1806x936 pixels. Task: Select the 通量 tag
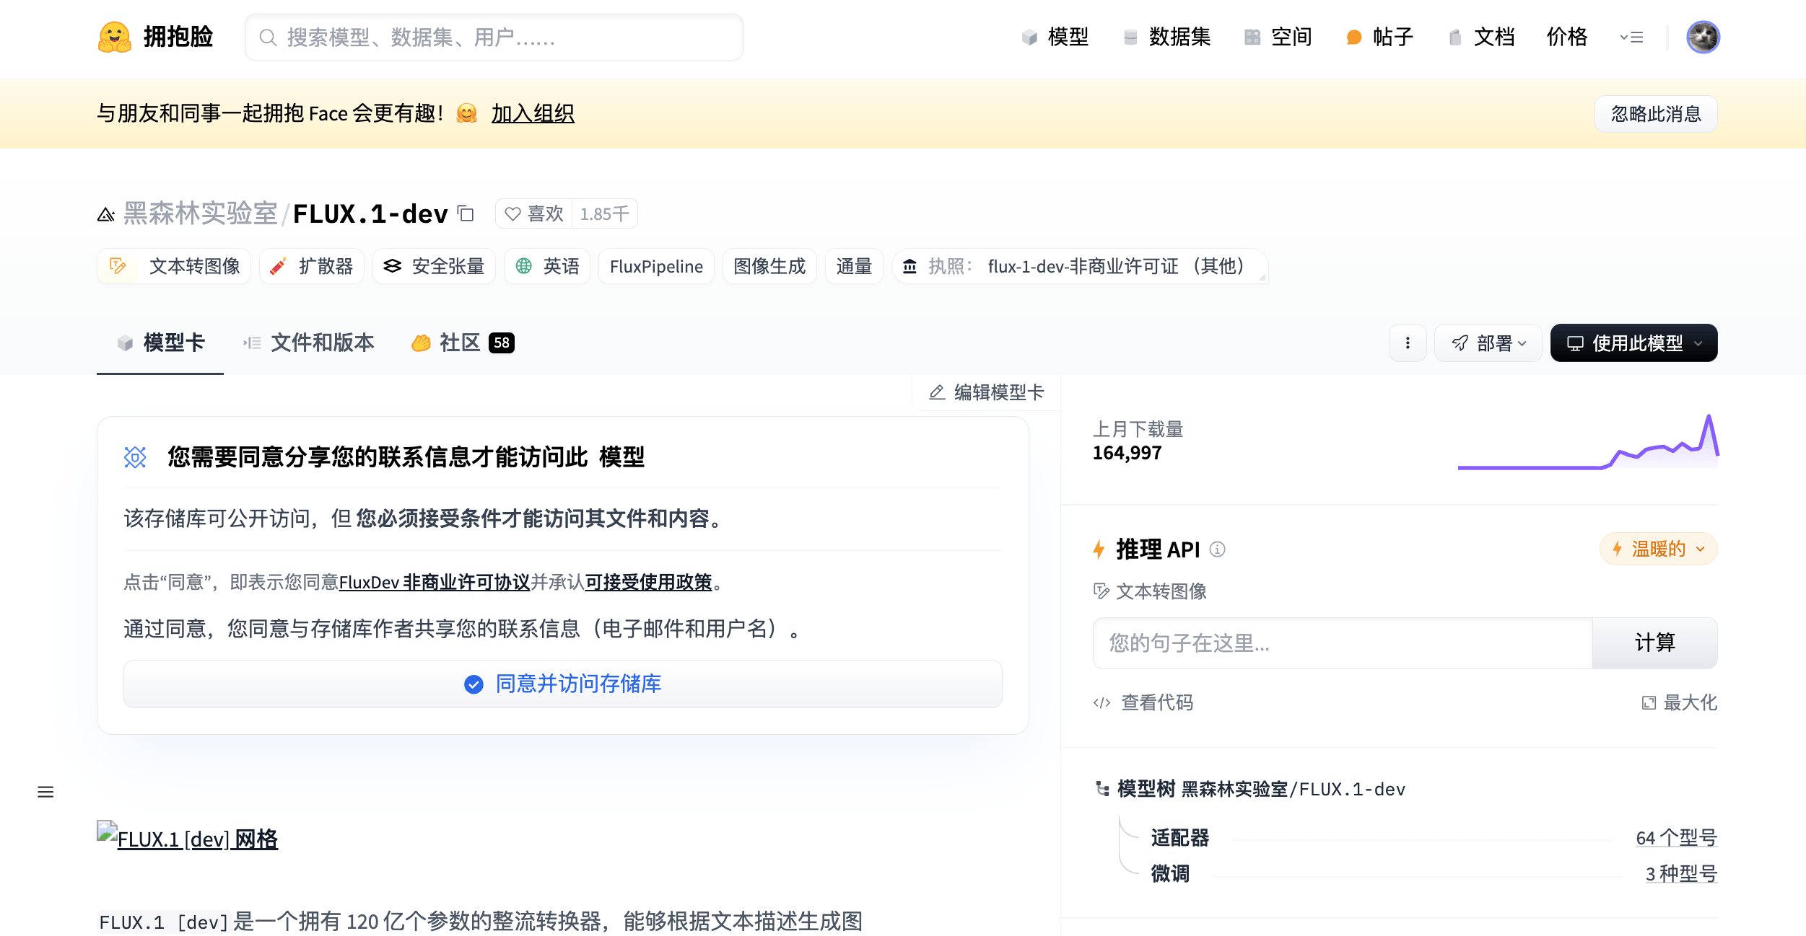click(854, 267)
